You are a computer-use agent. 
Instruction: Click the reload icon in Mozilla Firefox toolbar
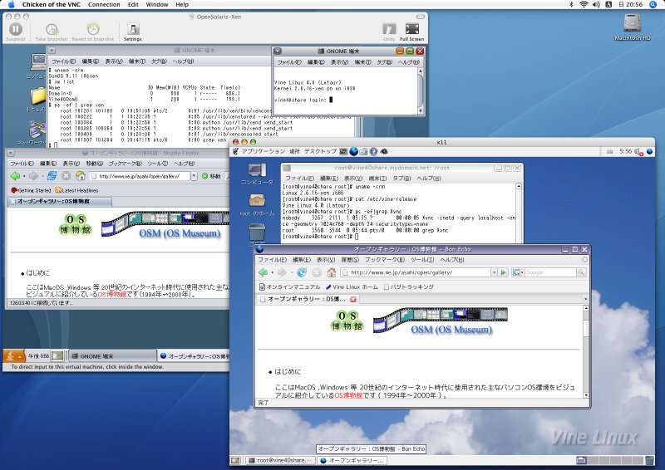[52, 176]
